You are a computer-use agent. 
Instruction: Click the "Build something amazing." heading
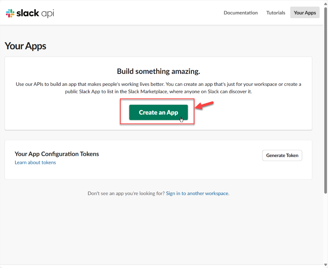click(158, 71)
